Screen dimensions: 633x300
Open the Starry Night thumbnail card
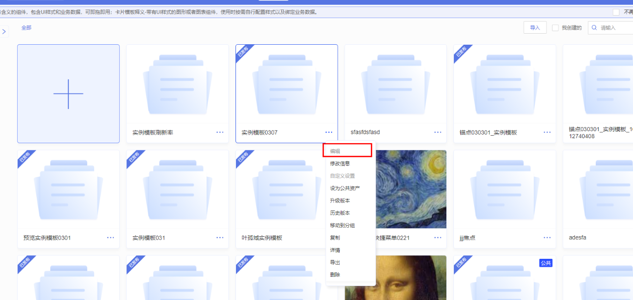(411, 189)
